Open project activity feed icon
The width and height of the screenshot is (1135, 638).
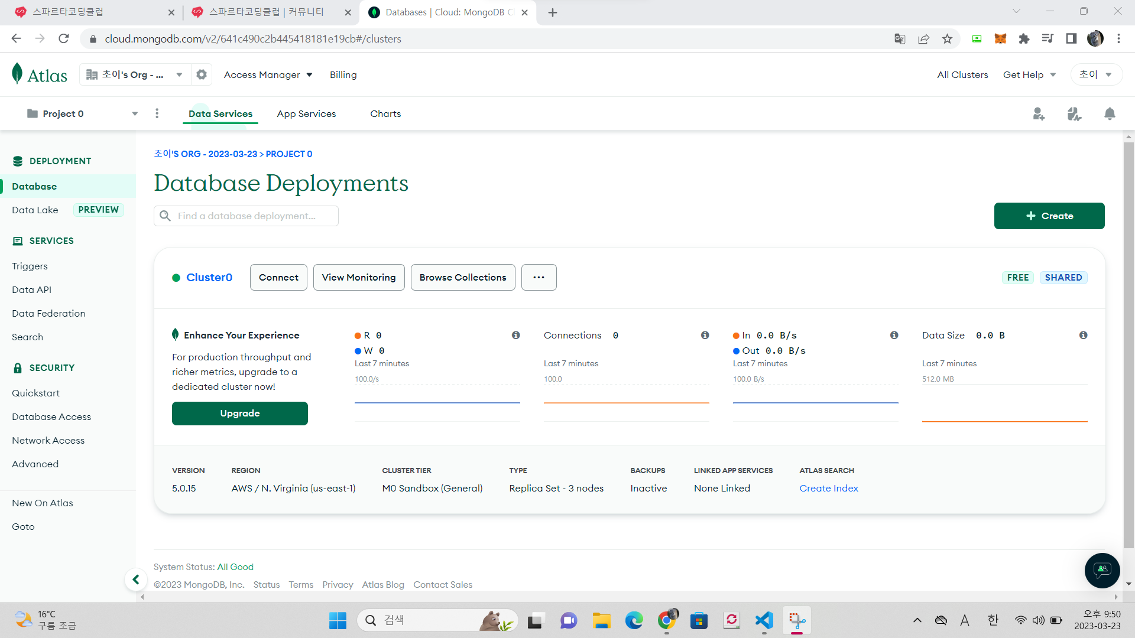coord(1074,113)
